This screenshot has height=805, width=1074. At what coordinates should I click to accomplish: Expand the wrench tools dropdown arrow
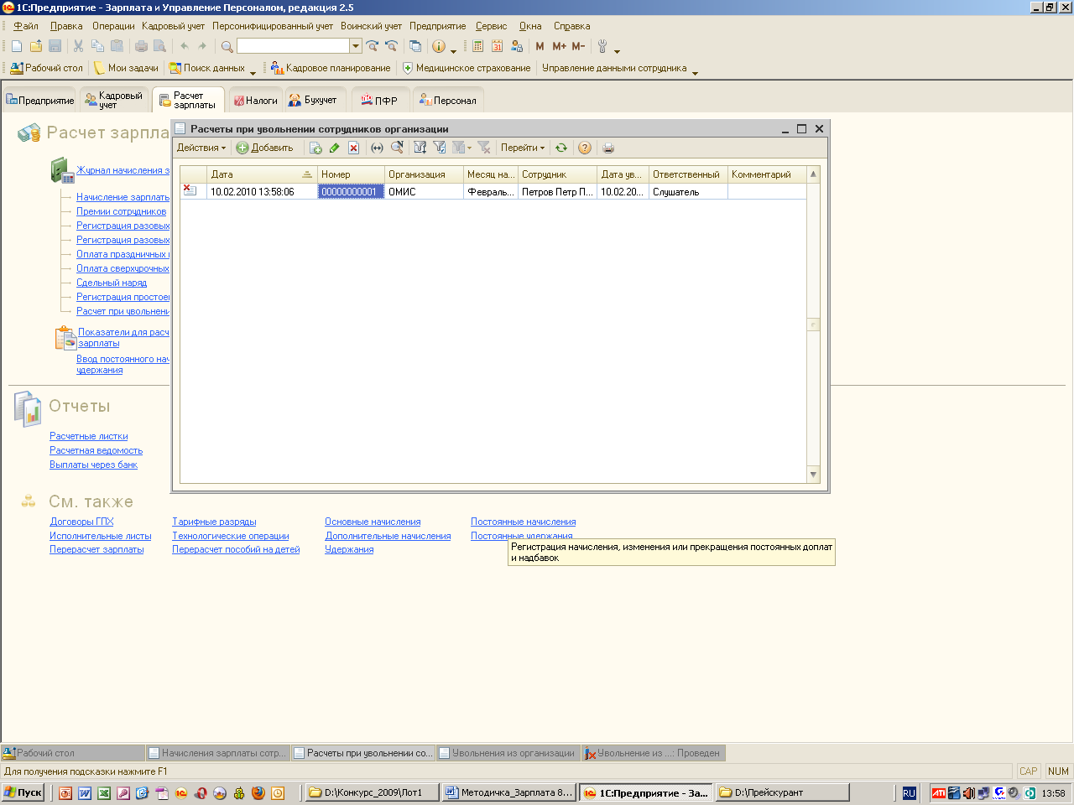618,50
